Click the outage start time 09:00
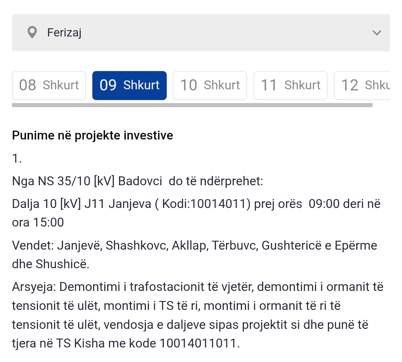Viewport: 402px width, 362px height. point(322,204)
